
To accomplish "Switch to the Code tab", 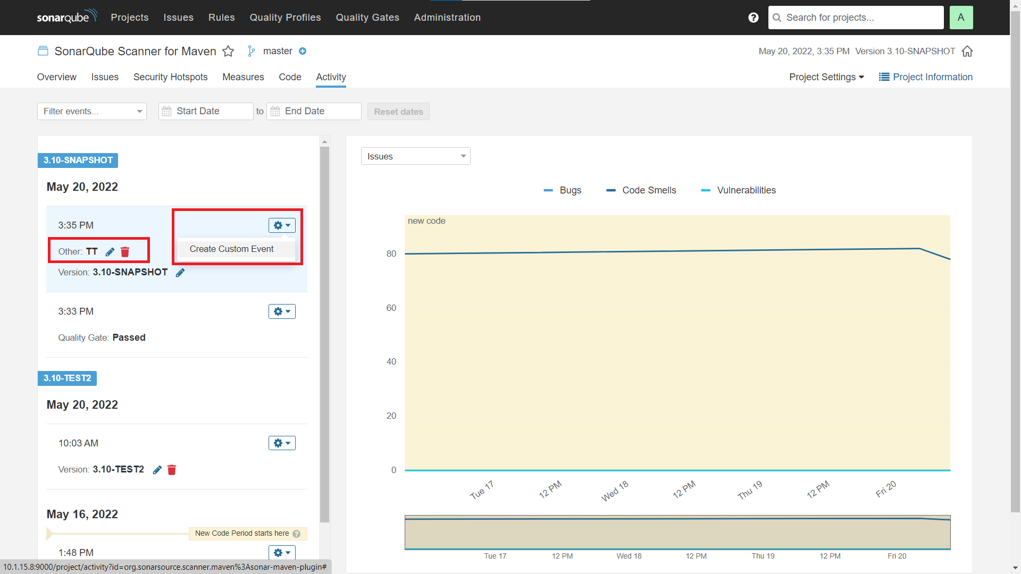I will [x=290, y=77].
